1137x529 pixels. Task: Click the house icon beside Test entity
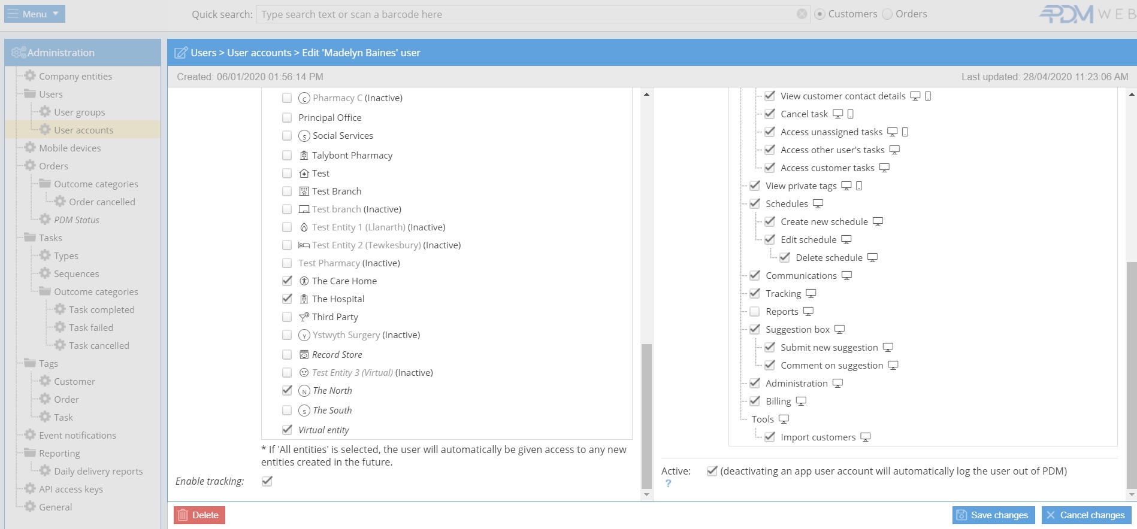tap(304, 174)
